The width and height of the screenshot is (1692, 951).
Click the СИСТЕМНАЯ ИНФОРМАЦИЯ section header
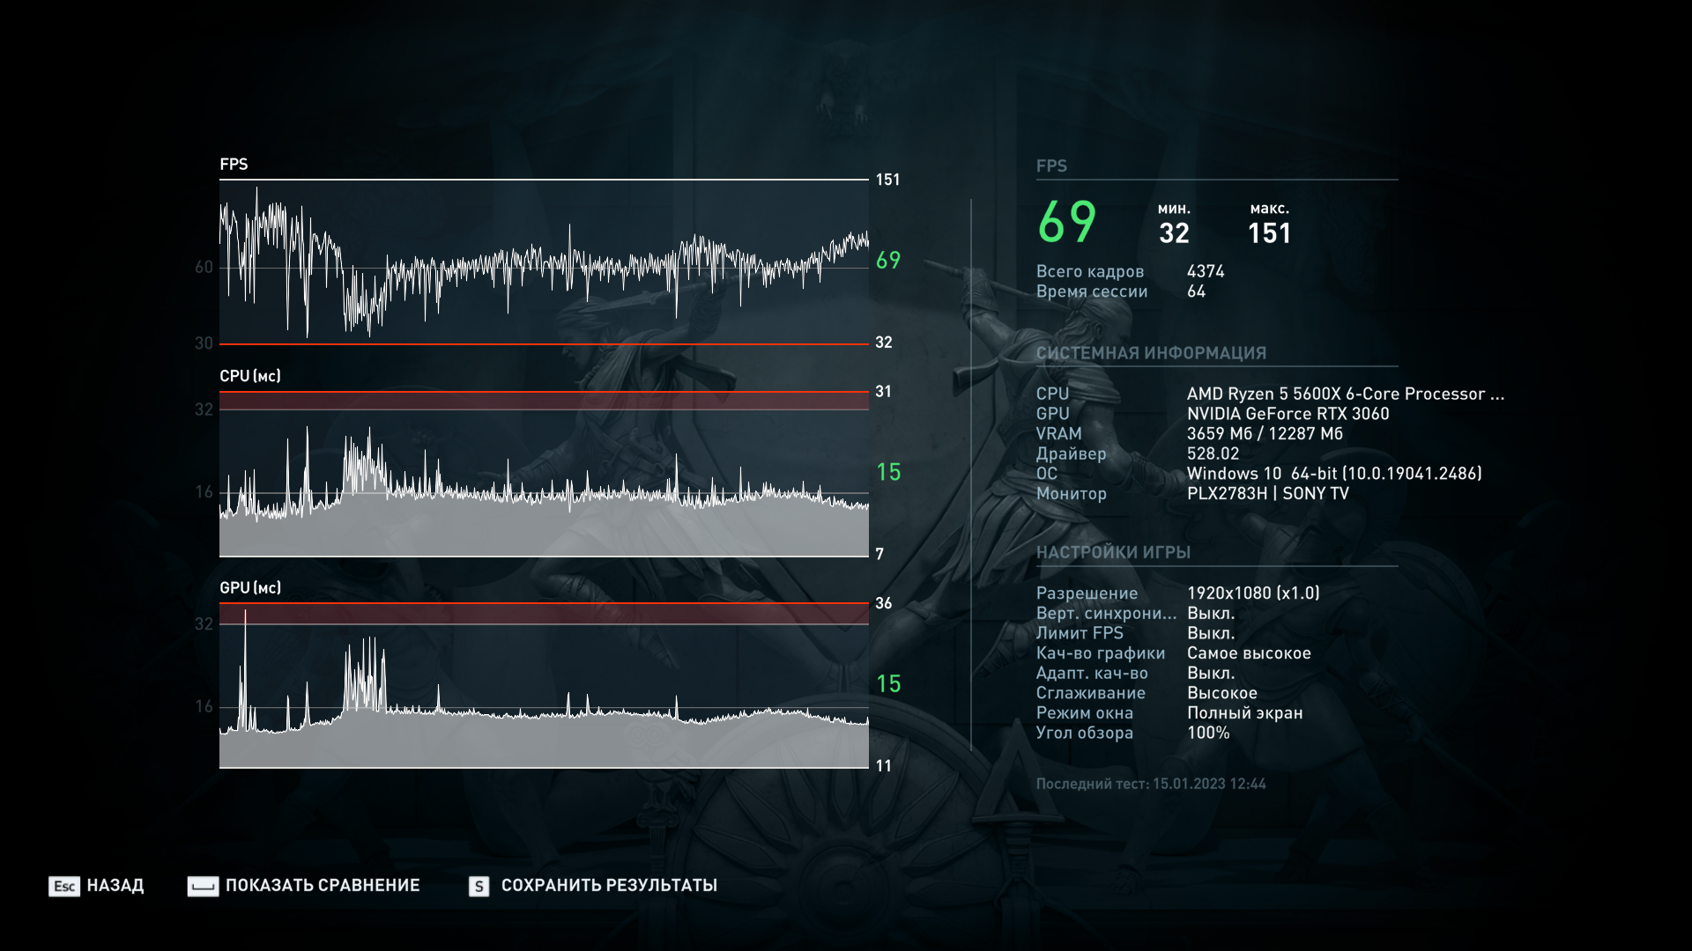pos(1151,353)
